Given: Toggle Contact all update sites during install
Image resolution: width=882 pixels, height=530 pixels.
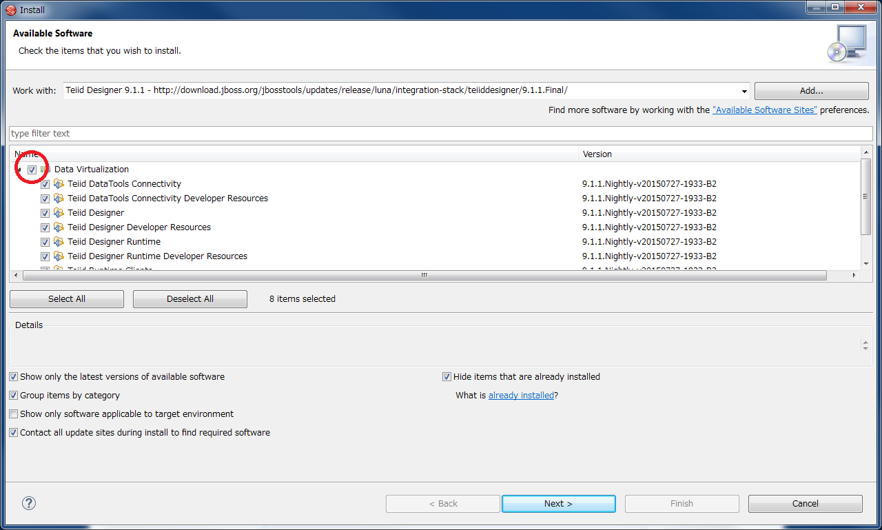Looking at the screenshot, I should (x=14, y=433).
